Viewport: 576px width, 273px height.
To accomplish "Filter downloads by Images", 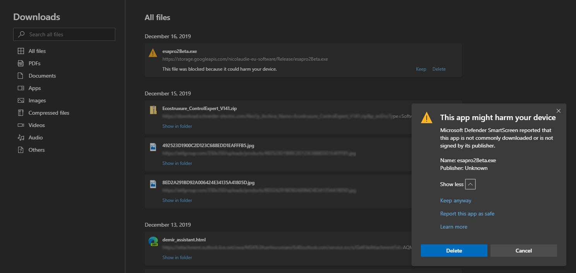I will pos(37,100).
